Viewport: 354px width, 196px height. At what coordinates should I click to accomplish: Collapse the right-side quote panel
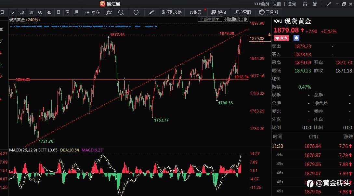246,20
